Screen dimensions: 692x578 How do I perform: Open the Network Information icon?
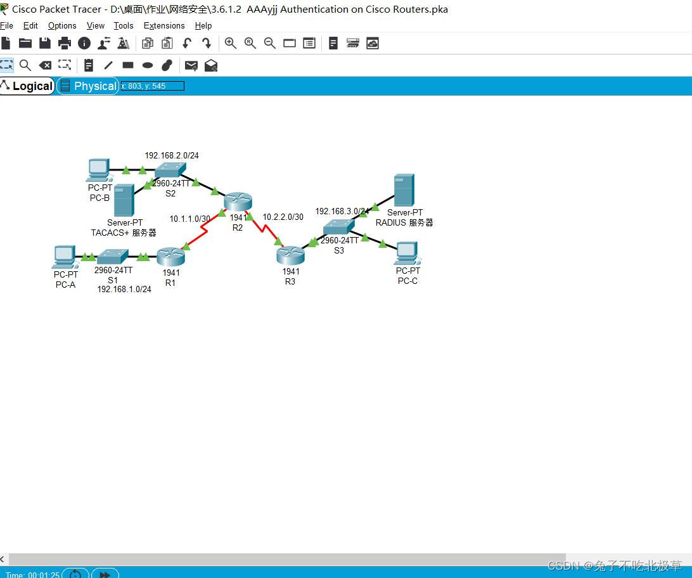pos(84,43)
